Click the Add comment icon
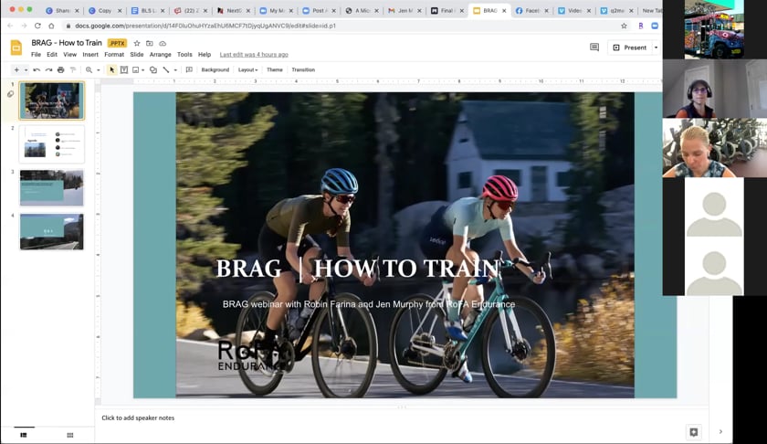 (x=189, y=70)
